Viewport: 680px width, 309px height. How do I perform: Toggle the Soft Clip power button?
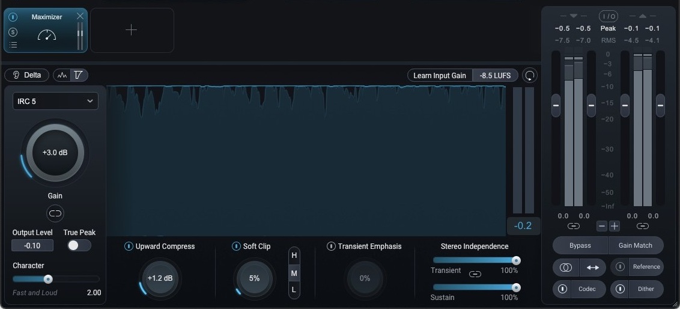tap(236, 246)
